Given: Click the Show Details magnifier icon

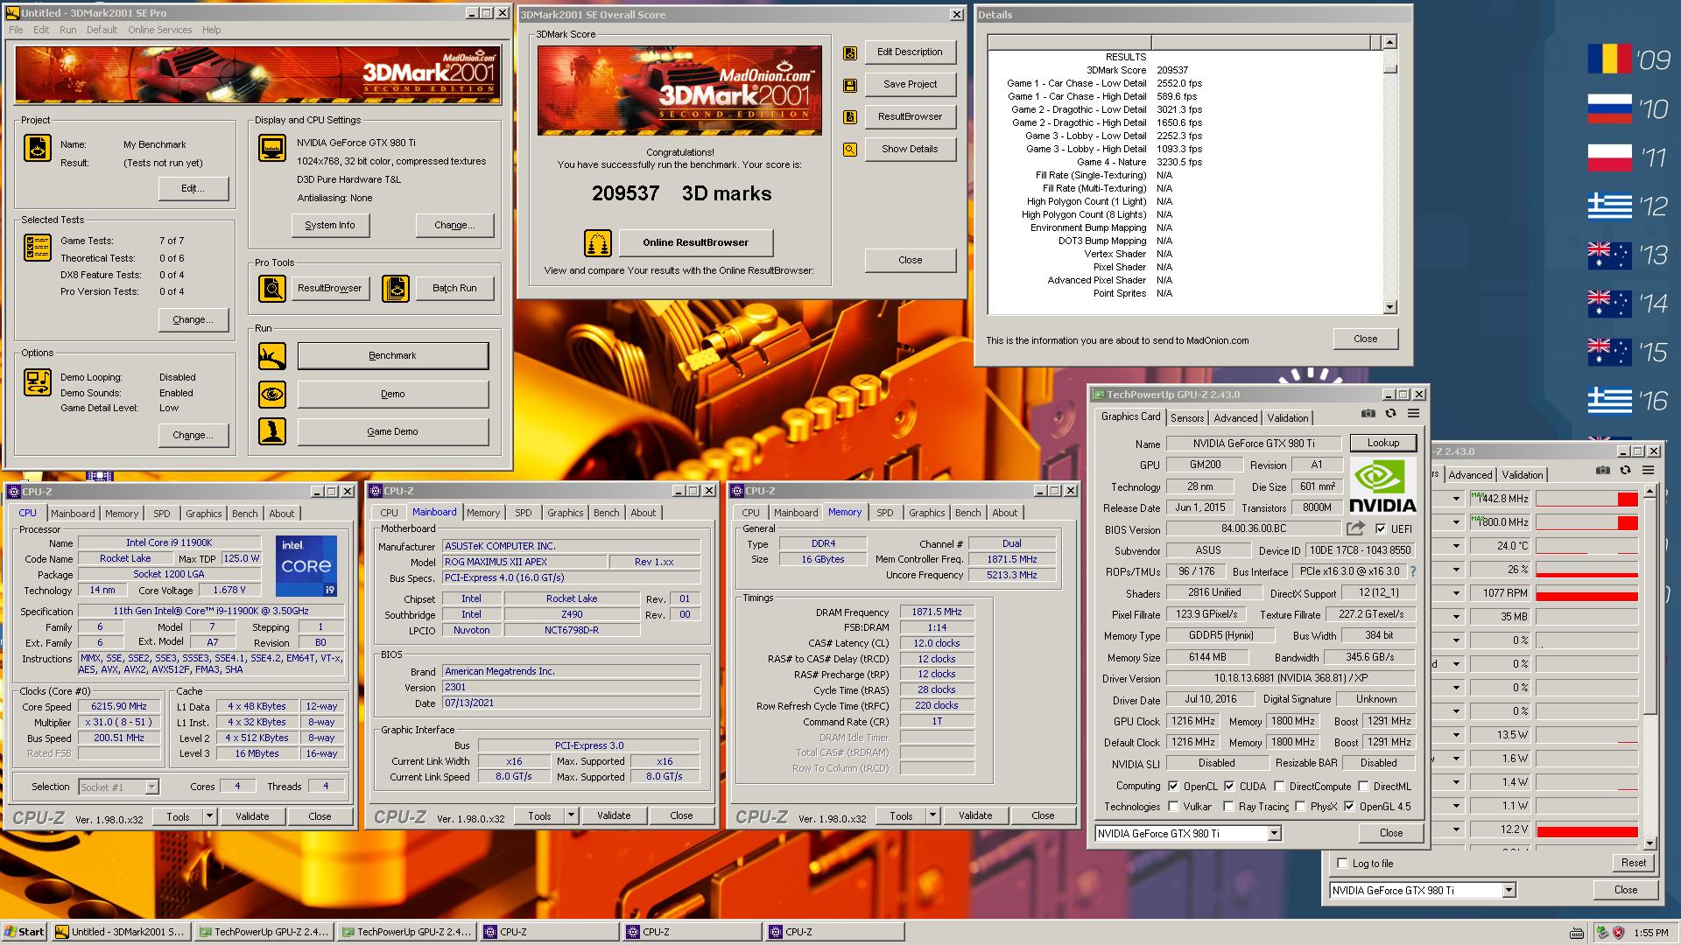Looking at the screenshot, I should (849, 150).
